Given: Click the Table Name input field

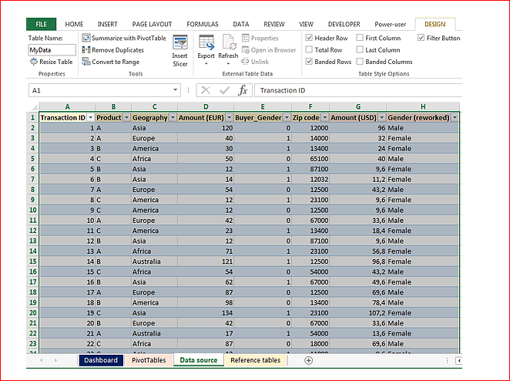Looking at the screenshot, I should point(52,50).
